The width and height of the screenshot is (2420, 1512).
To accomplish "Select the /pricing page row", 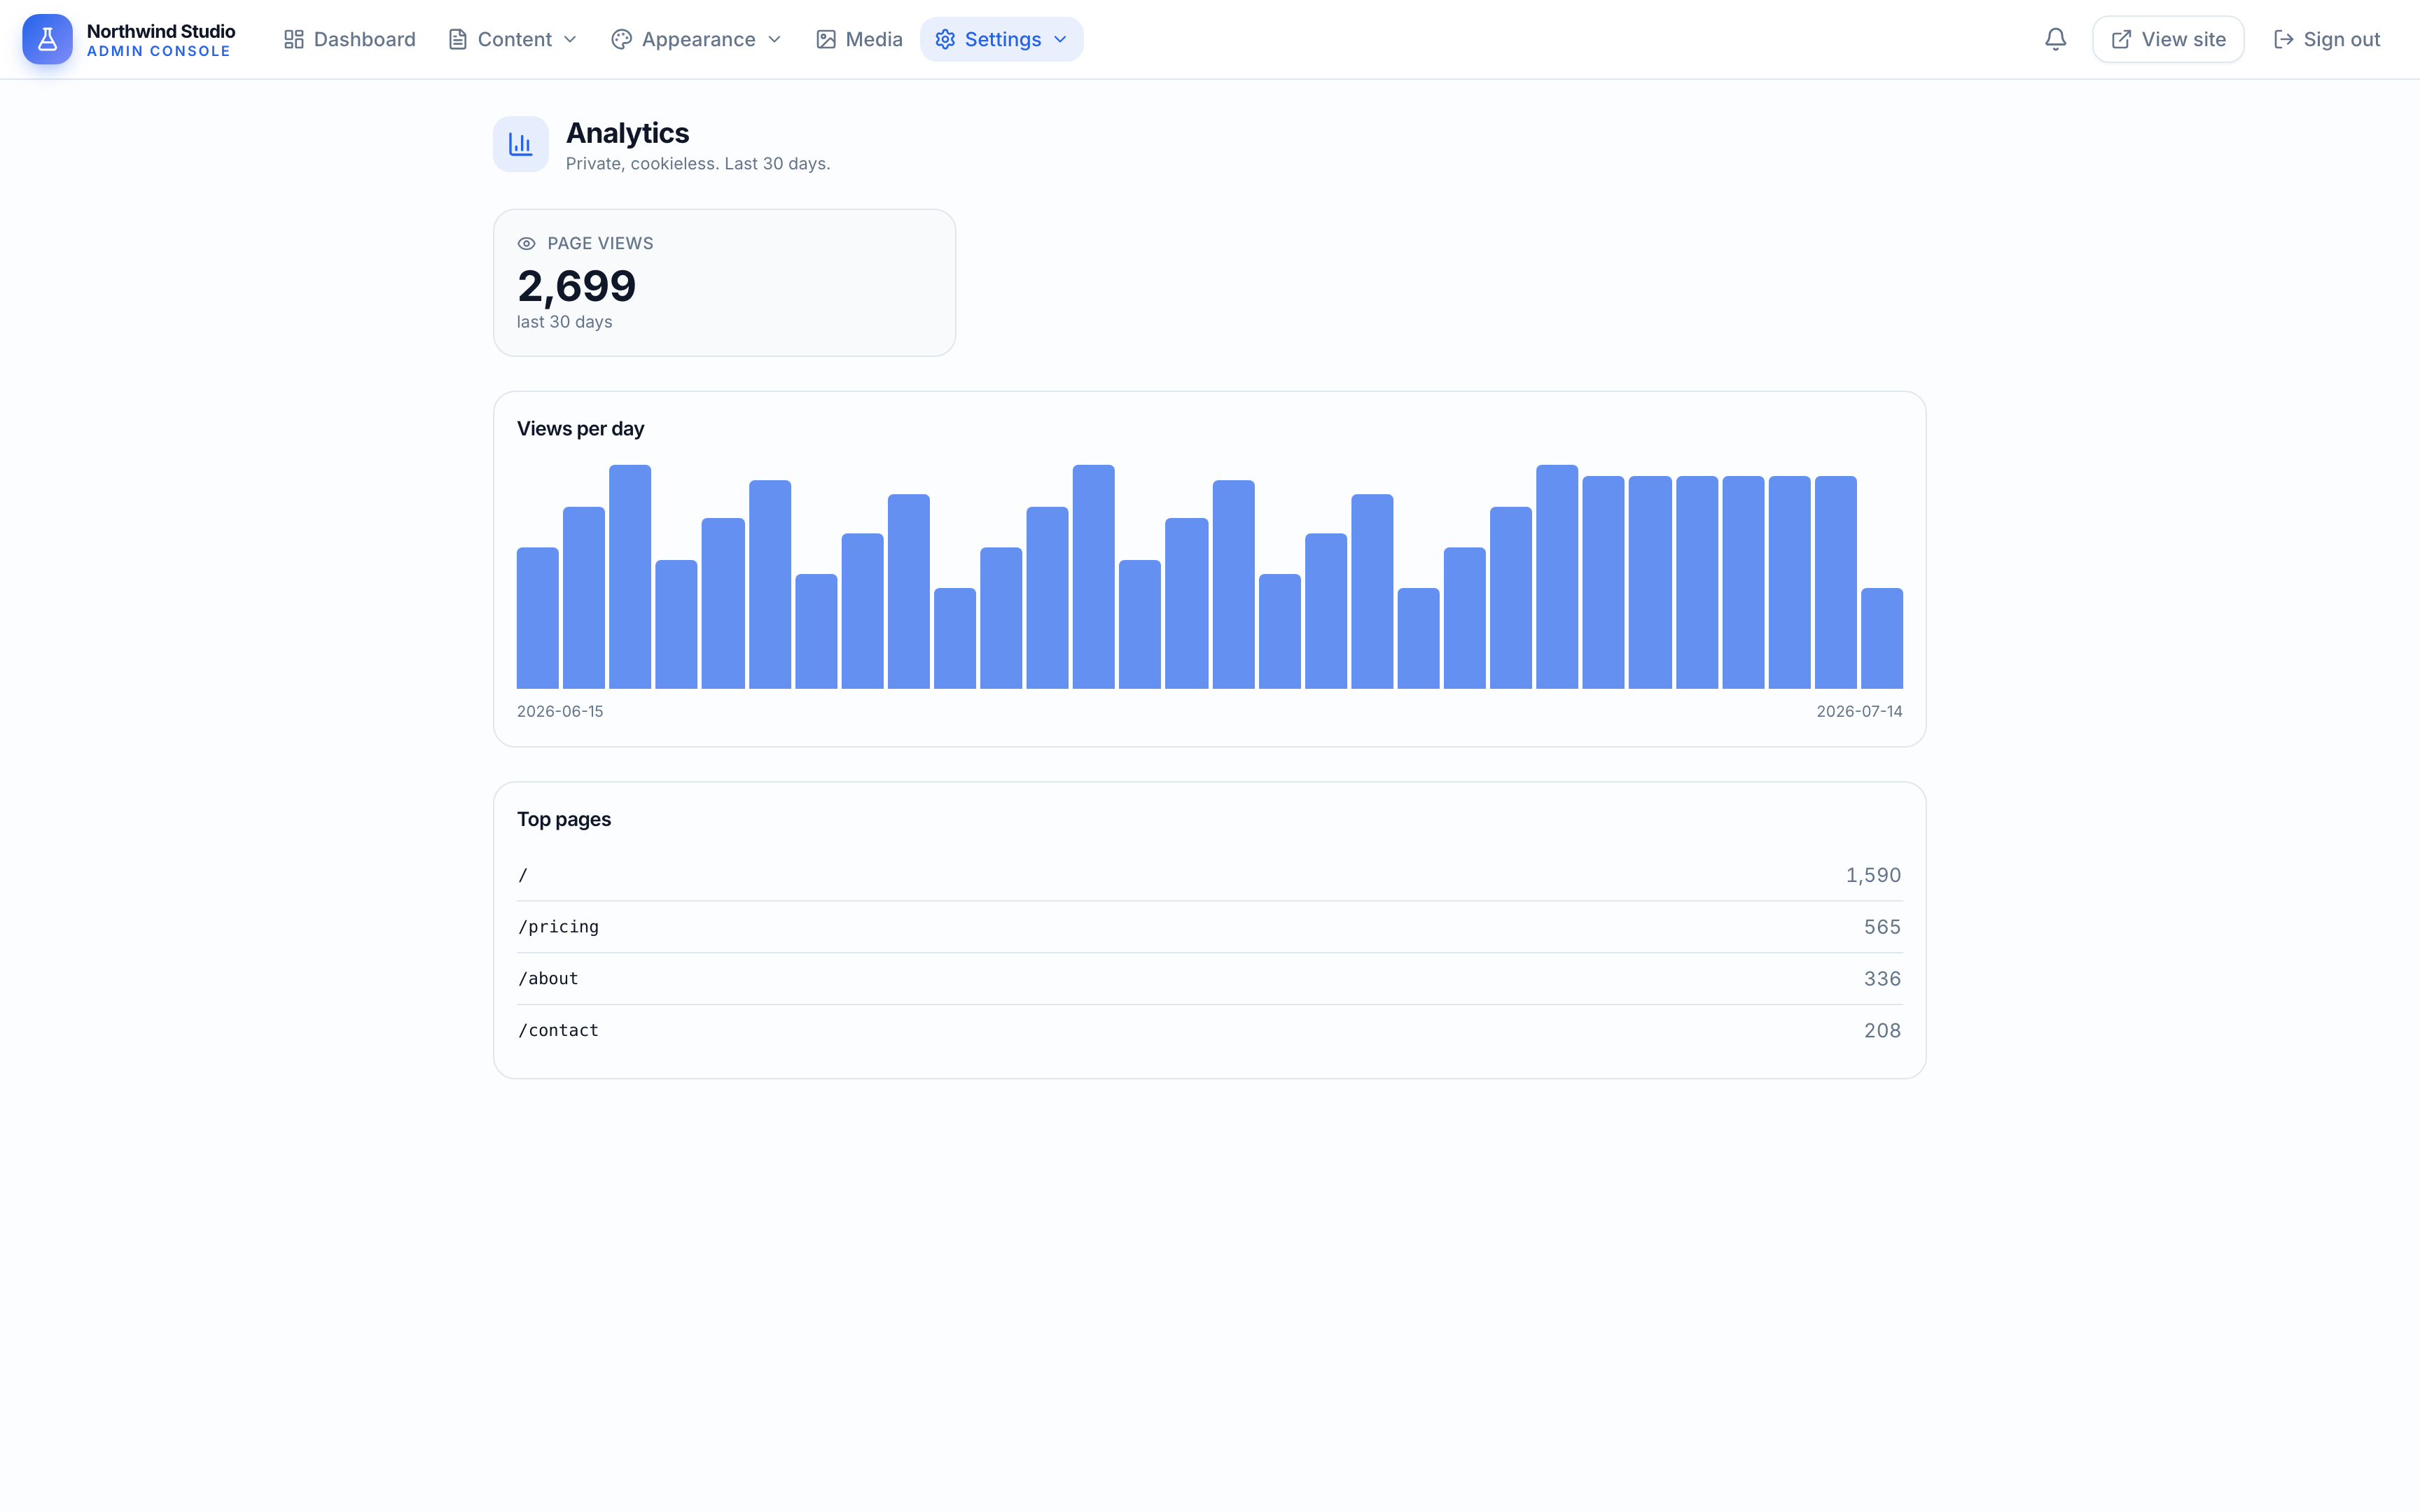I will click(x=1209, y=927).
